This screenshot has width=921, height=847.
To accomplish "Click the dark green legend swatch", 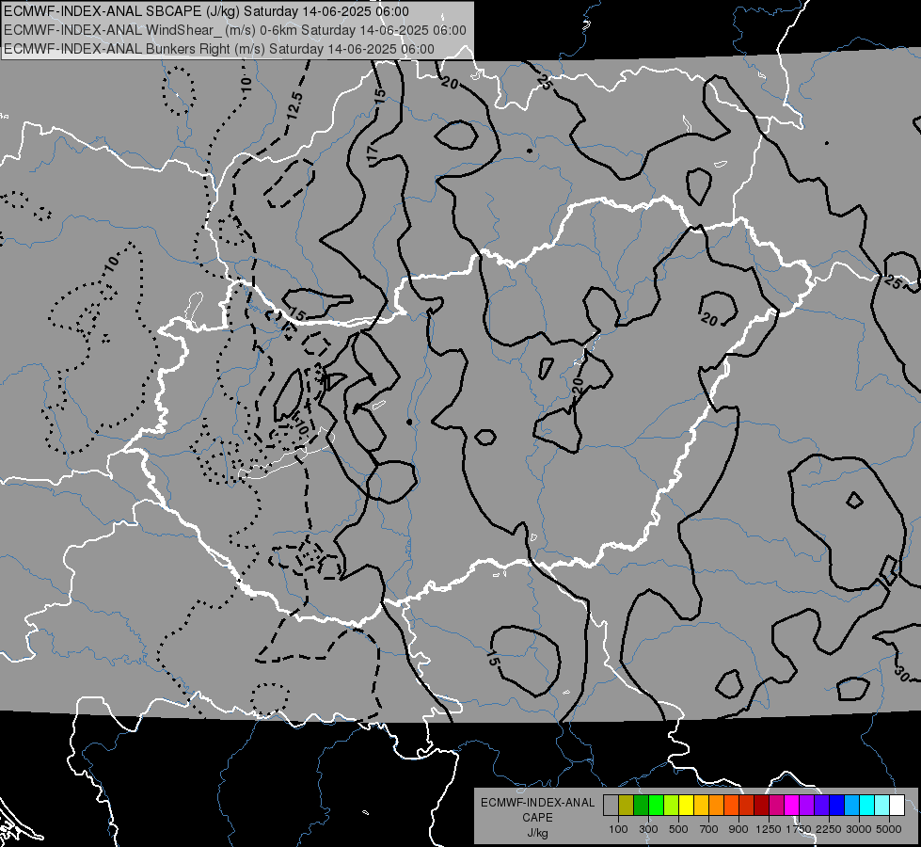I will tap(641, 806).
